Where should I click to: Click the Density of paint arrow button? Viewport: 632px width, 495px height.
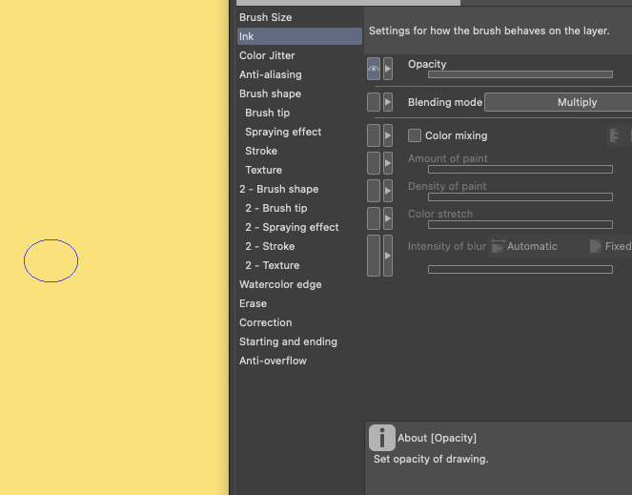[x=388, y=191]
